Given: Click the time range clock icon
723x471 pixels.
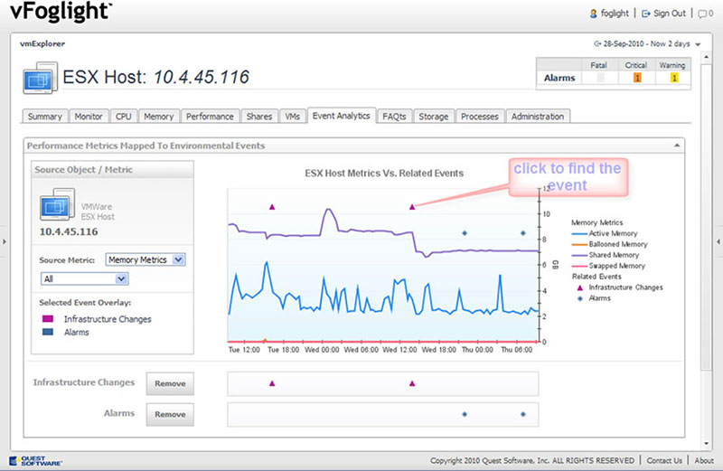Looking at the screenshot, I should (x=597, y=43).
